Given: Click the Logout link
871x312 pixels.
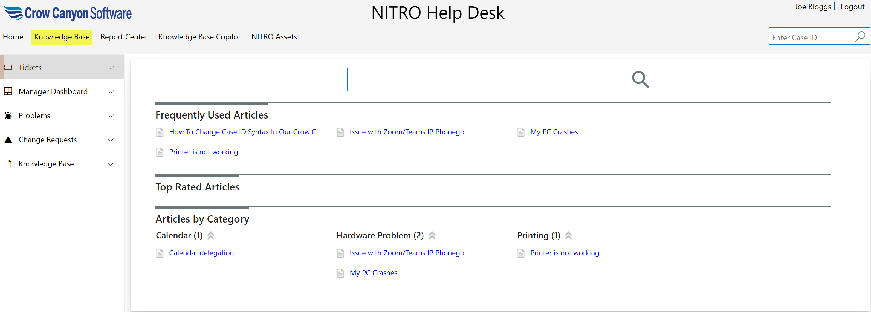Looking at the screenshot, I should click(x=852, y=7).
